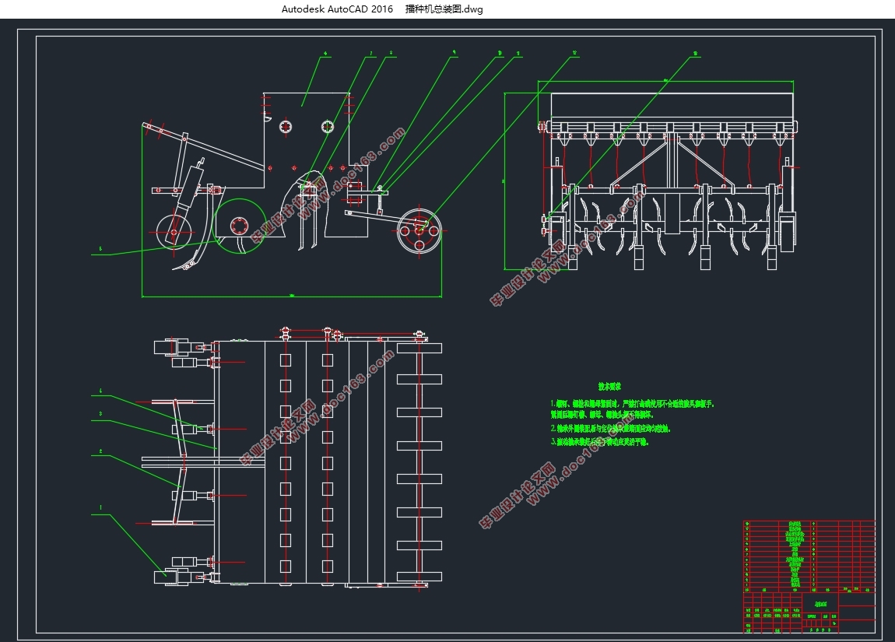Click part balloon label 3 in plan view
Screen dimensions: 895x642
(101, 414)
